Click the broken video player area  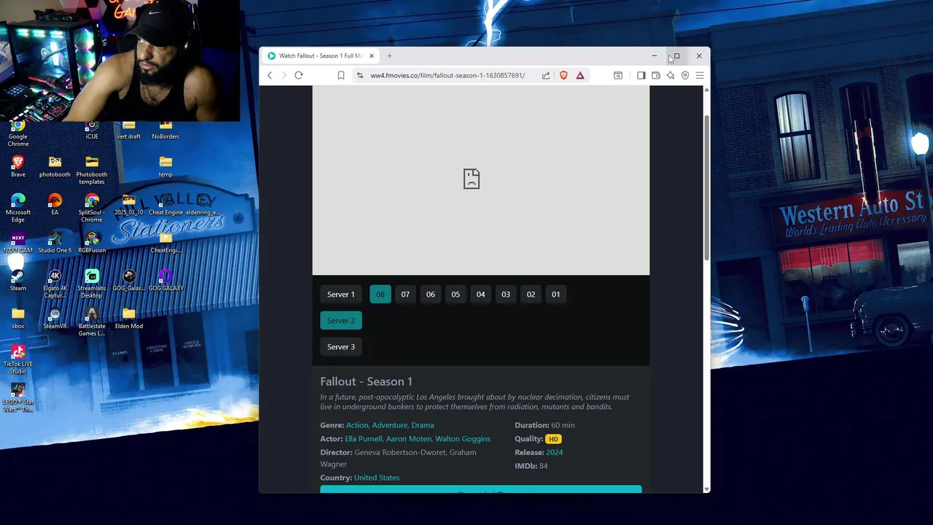(481, 180)
